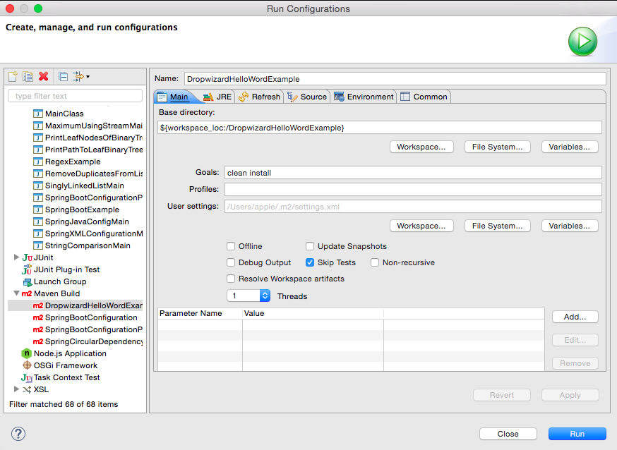Expand the XSL tree node
The width and height of the screenshot is (617, 450).
coord(16,389)
